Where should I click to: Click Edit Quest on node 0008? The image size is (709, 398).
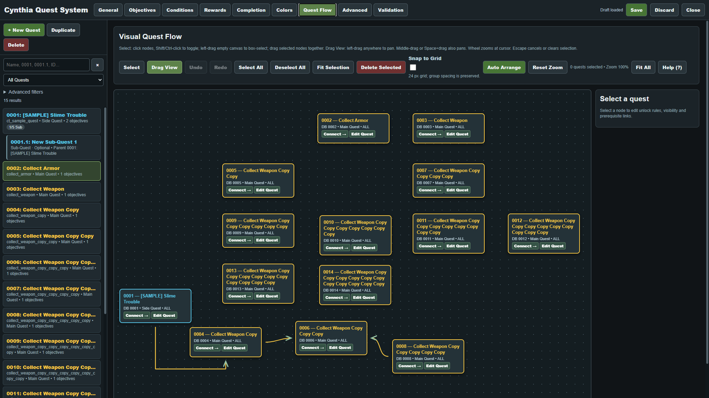coord(437,366)
